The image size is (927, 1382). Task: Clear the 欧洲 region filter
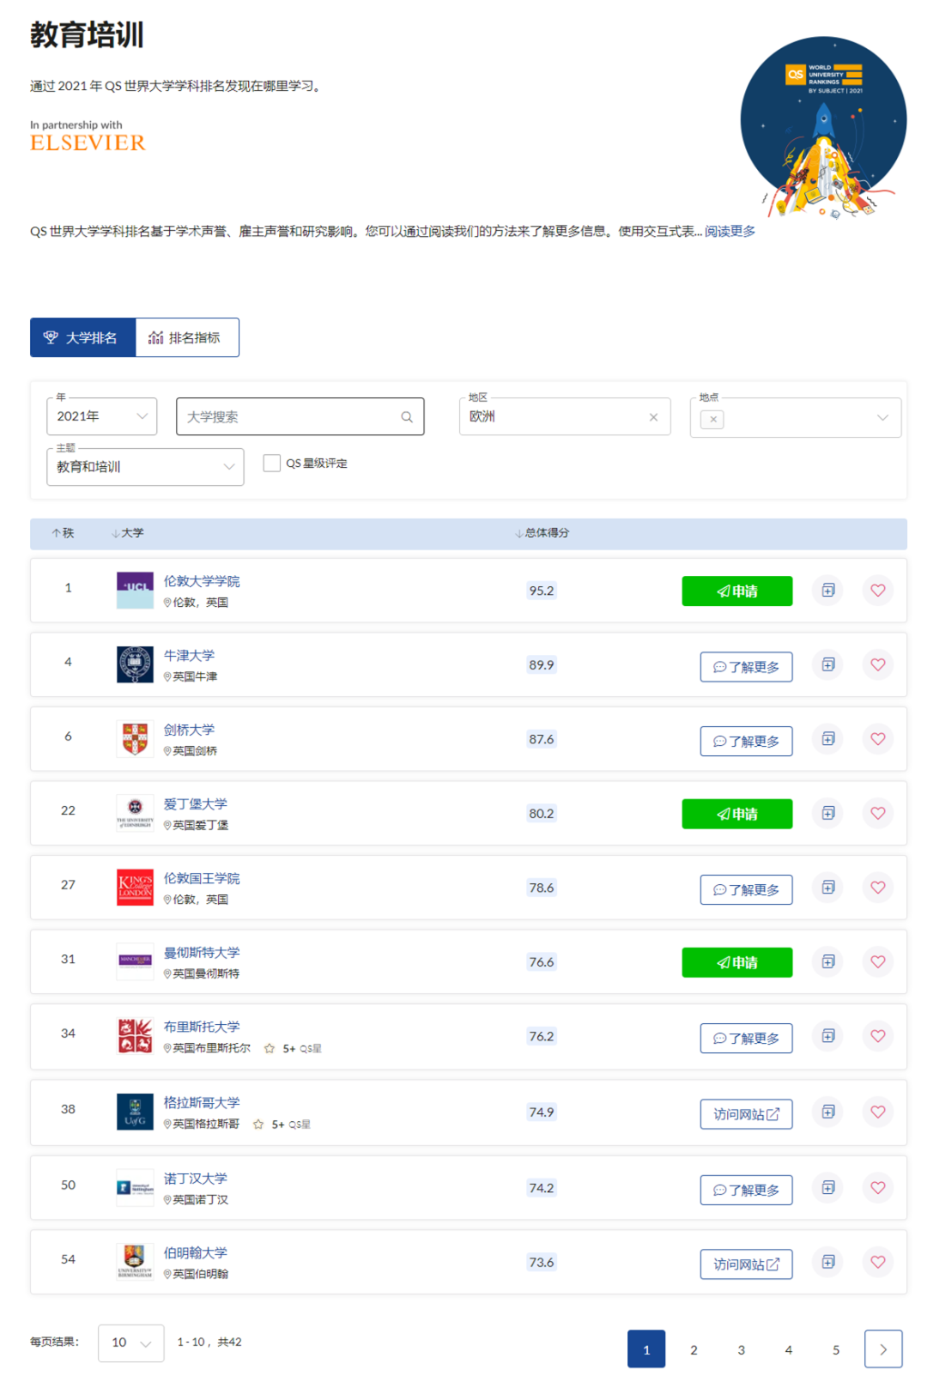click(x=653, y=417)
